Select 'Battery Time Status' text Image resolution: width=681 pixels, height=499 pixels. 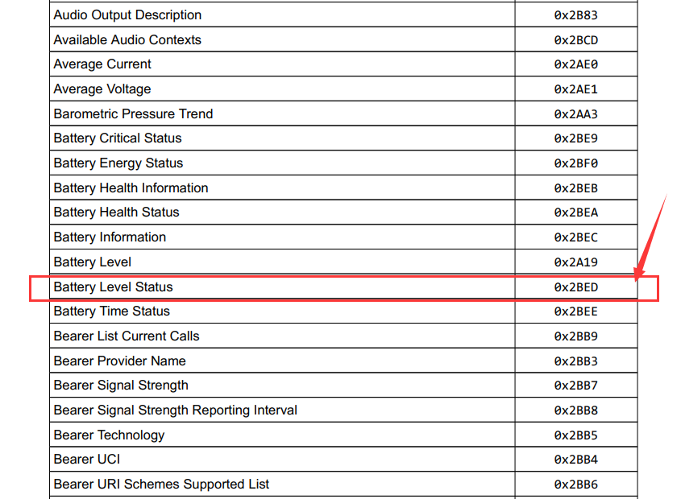tap(111, 311)
